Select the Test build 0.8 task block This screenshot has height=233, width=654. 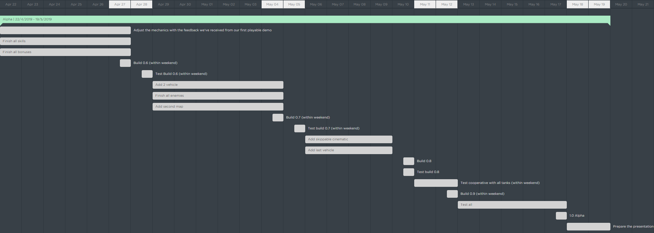click(409, 172)
